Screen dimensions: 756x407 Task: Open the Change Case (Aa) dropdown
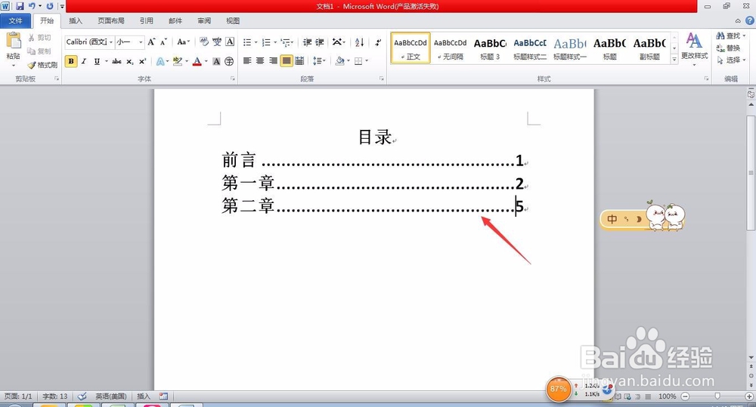click(183, 42)
